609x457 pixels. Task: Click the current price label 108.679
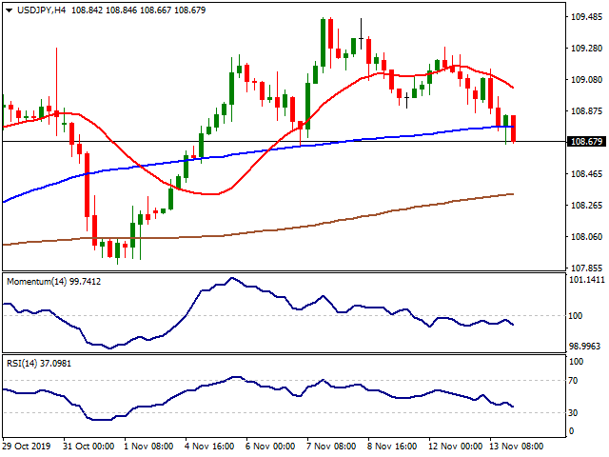click(586, 142)
